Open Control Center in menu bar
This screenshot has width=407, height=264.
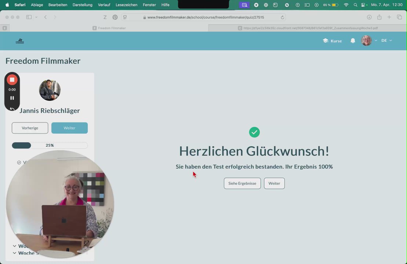click(x=364, y=5)
